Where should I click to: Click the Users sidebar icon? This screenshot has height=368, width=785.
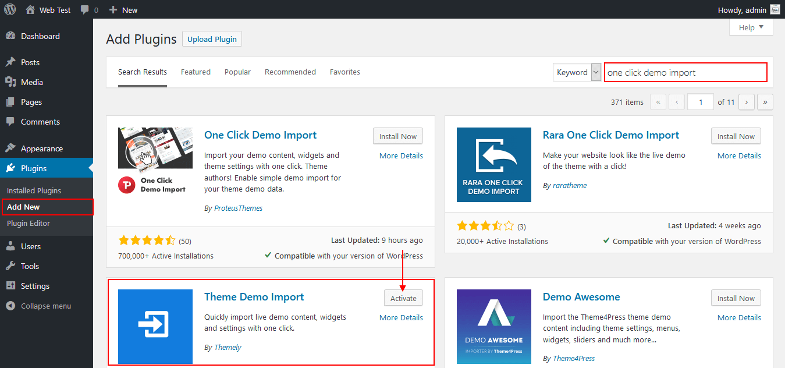(10, 246)
